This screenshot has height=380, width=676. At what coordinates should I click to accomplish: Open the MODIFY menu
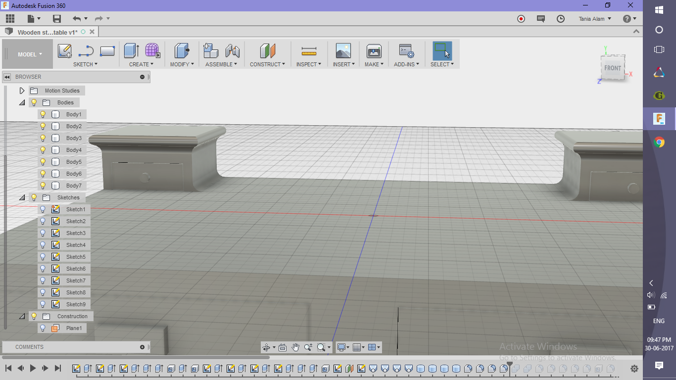click(x=182, y=64)
